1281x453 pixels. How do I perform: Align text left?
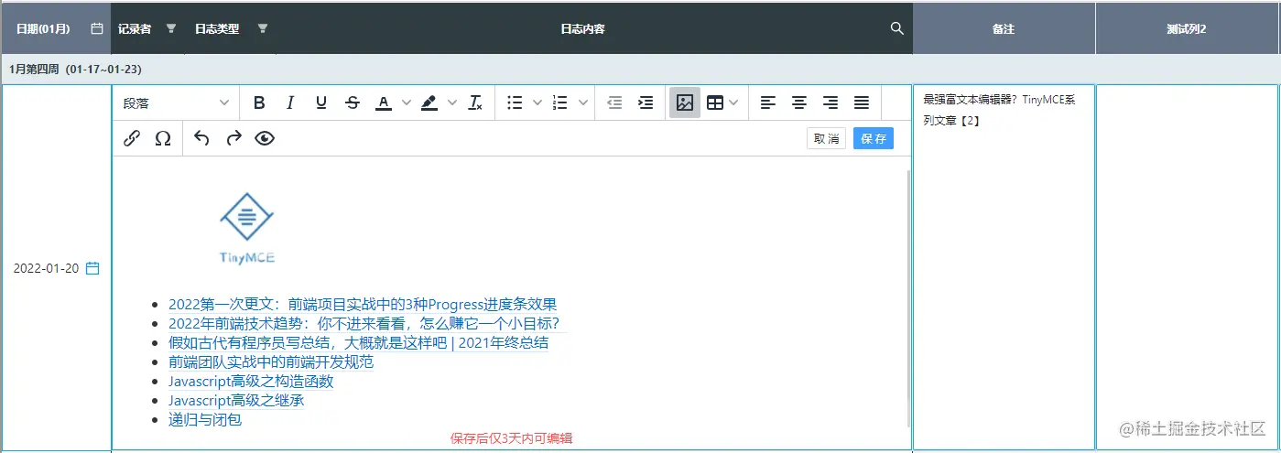point(768,102)
